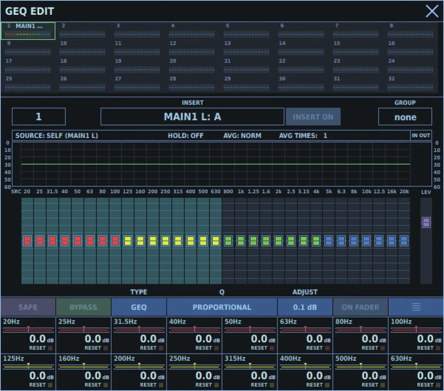Select GEQ slot 32 thumbnail
444x391 pixels.
click(411, 84)
